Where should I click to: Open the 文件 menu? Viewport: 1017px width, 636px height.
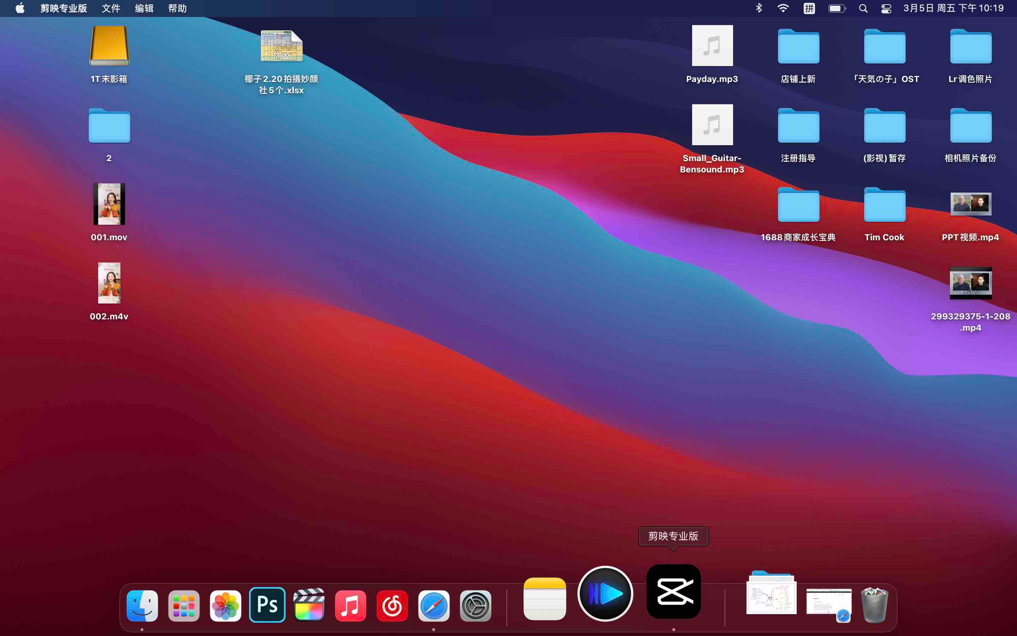coord(111,8)
